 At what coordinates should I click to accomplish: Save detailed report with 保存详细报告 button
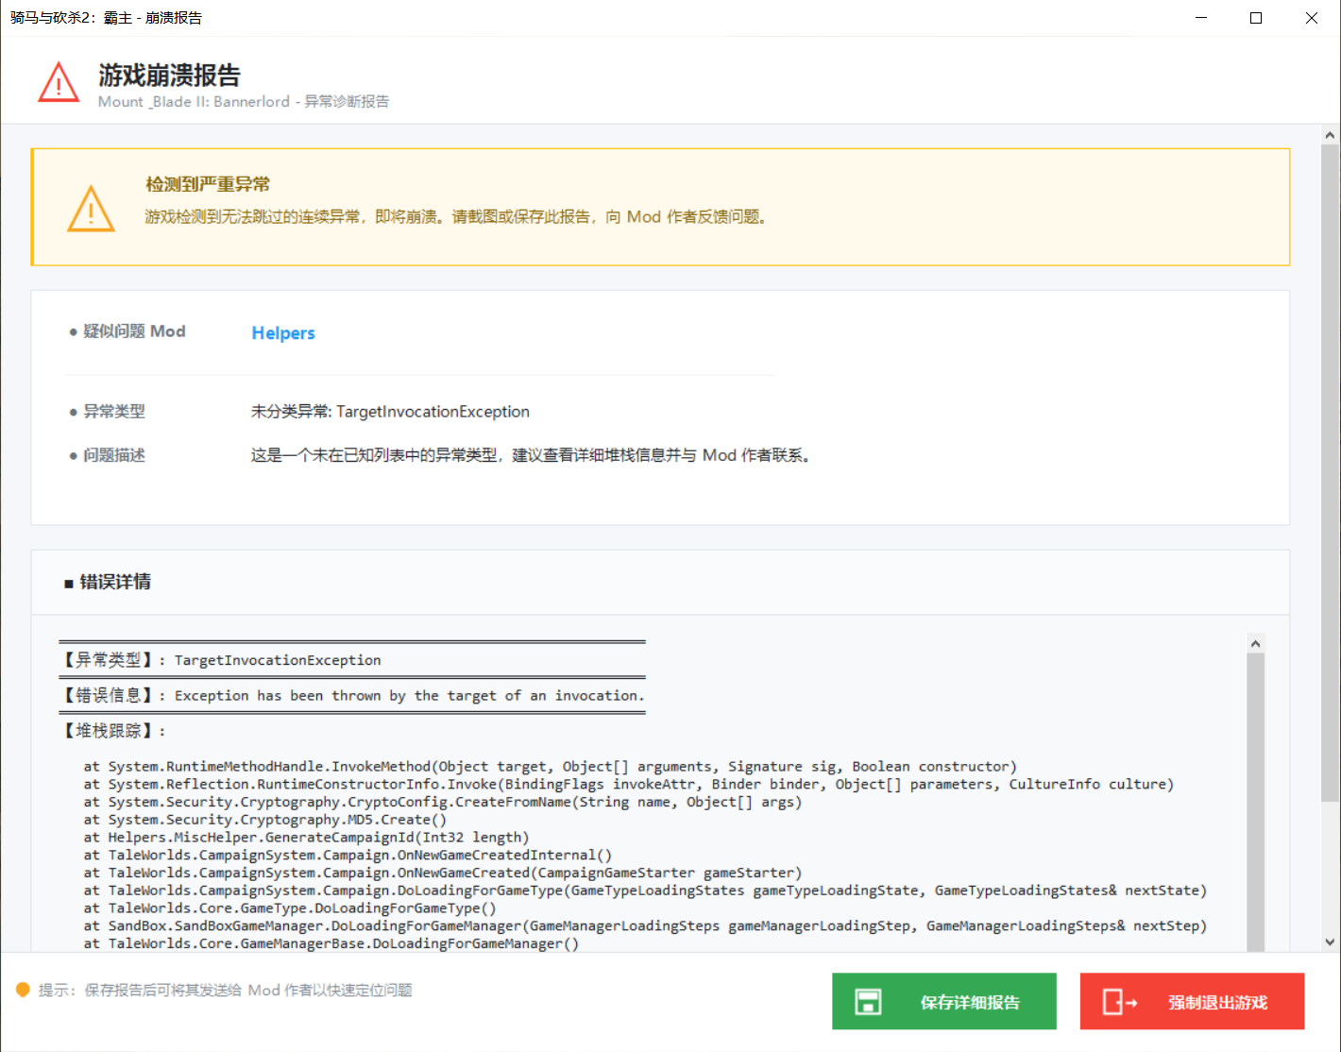coord(944,1001)
